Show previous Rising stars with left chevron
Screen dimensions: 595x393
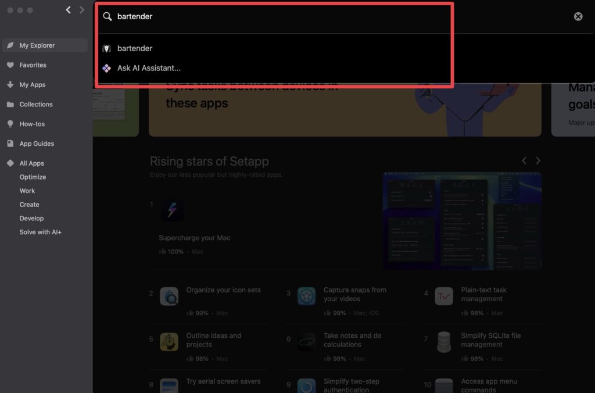pyautogui.click(x=524, y=160)
